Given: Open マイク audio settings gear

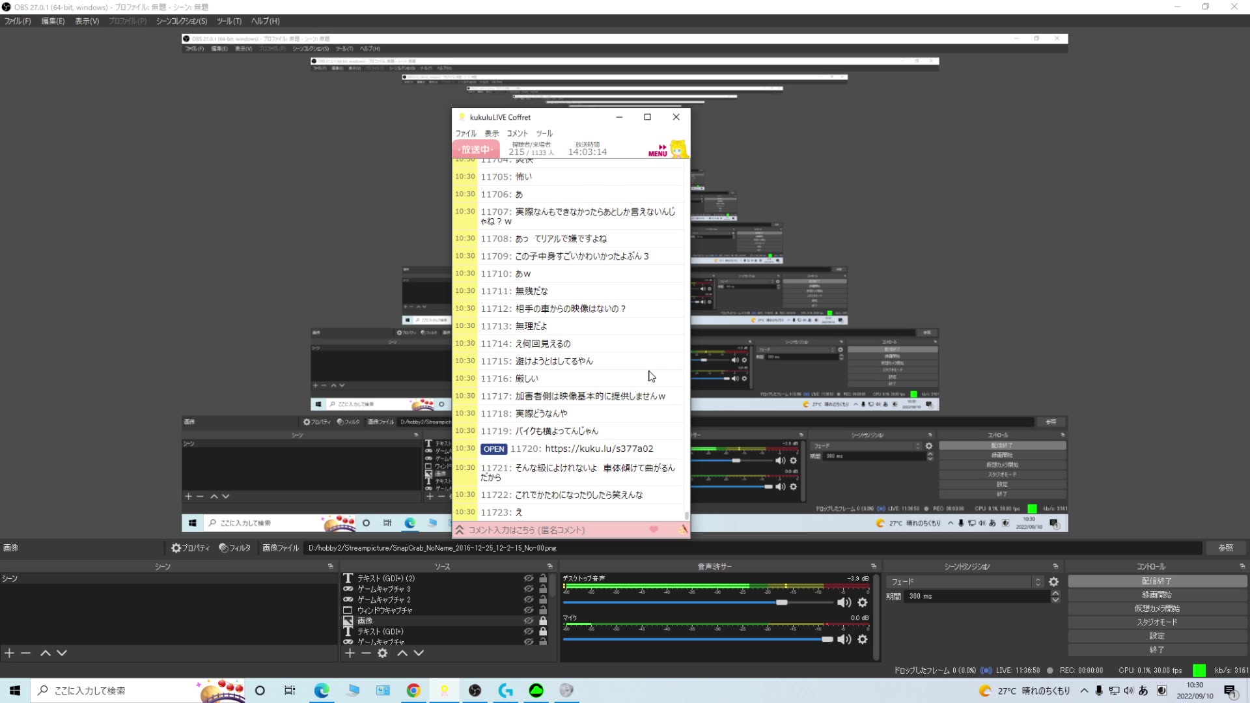Looking at the screenshot, I should pos(863,639).
